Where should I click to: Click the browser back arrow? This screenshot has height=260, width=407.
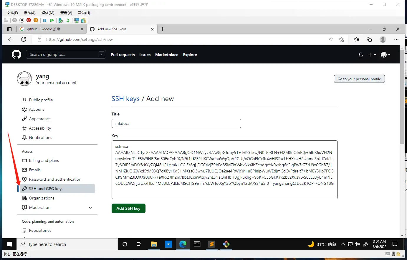11,39
